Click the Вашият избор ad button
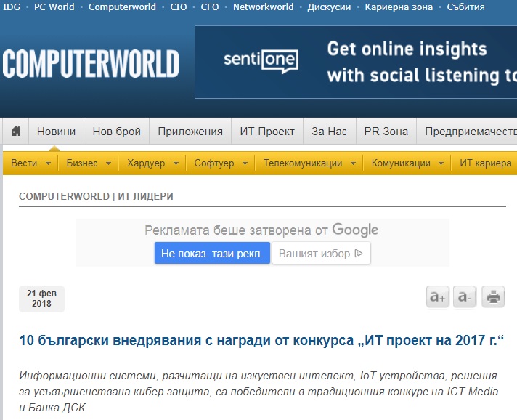Image resolution: width=517 pixels, height=420 pixels. [x=321, y=254]
